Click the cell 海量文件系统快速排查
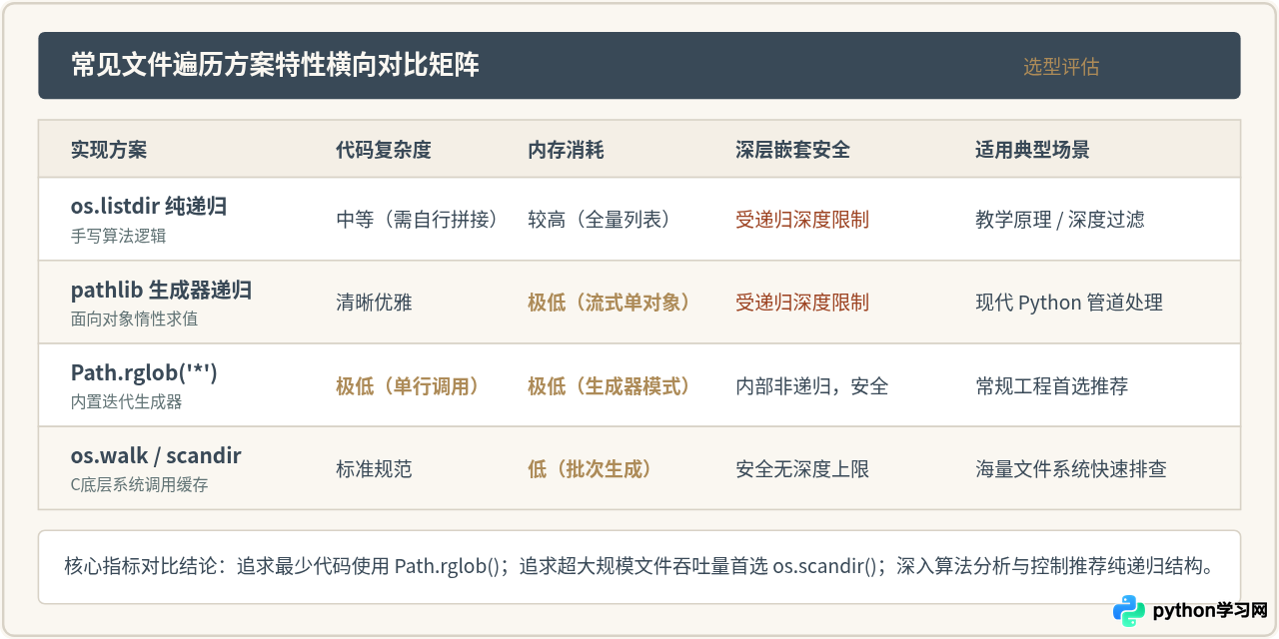This screenshot has height=639, width=1279. [1070, 469]
